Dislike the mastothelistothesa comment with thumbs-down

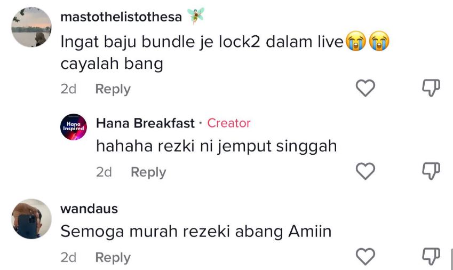[x=431, y=88]
